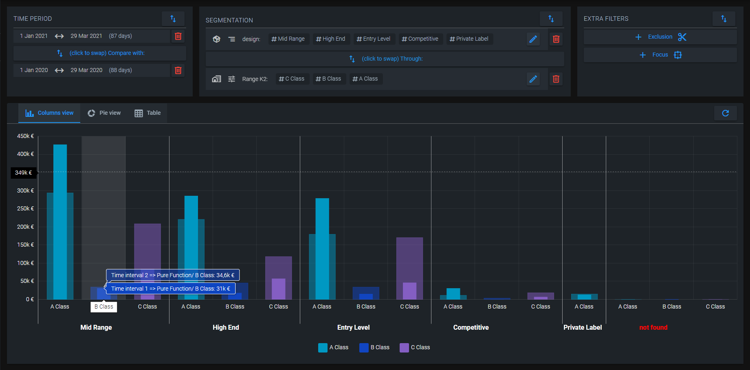Viewport: 750px width, 370px height.
Task: Toggle A Class series in chart legend
Action: pyautogui.click(x=333, y=348)
